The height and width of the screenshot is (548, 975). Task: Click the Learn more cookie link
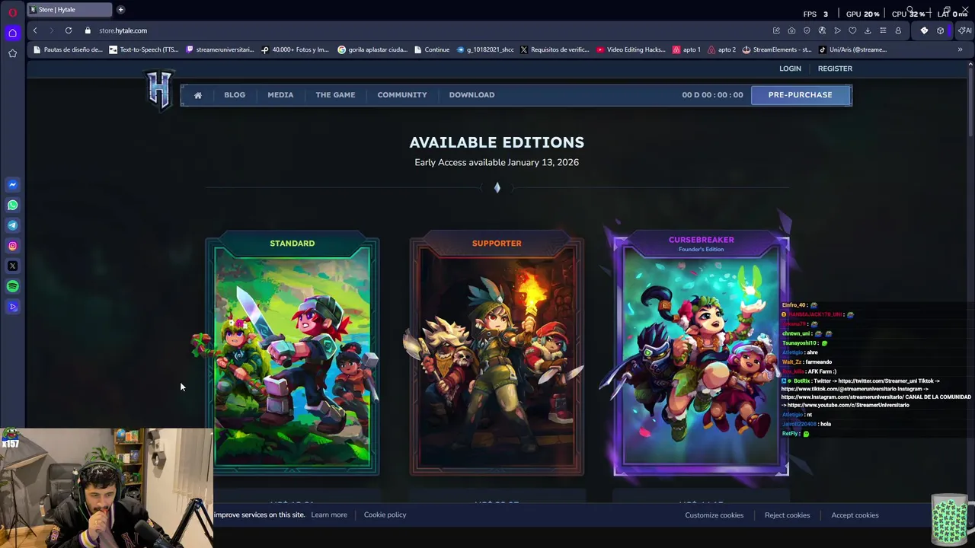[329, 515]
